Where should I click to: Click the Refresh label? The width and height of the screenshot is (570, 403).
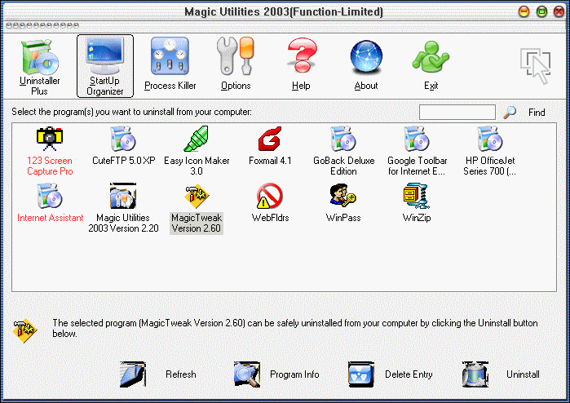181,374
